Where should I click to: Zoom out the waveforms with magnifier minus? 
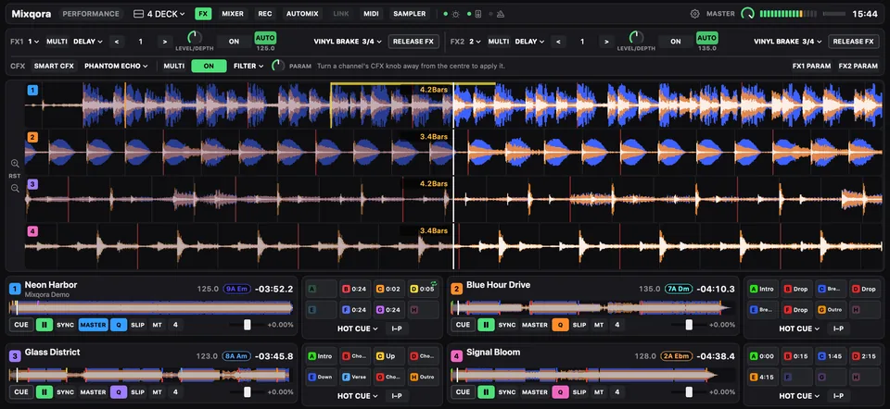tap(16, 189)
